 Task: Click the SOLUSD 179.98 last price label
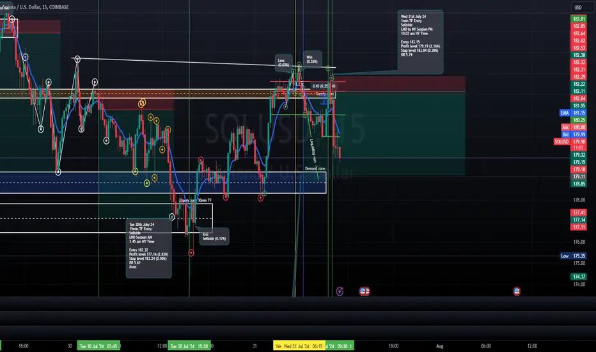click(570, 141)
